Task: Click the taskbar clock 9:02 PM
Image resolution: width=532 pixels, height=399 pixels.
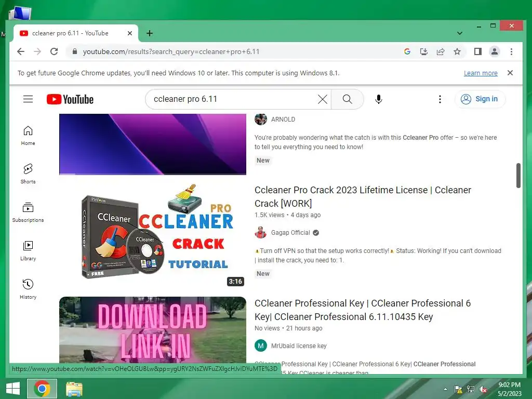Action: point(509,385)
